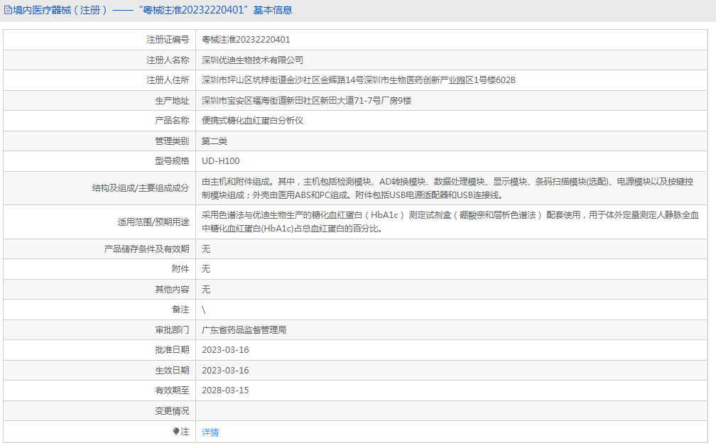Image resolution: width=716 pixels, height=448 pixels.
Task: Click 无 value in 产品储存条件及有效期 row
Action: click(206, 249)
